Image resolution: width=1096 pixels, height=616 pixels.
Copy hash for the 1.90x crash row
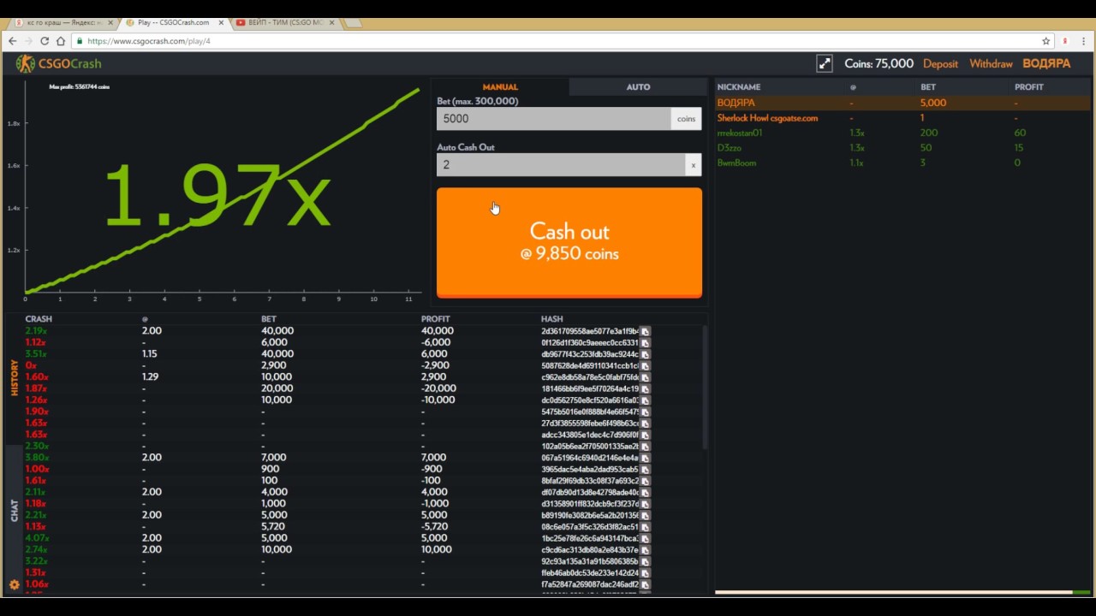tap(646, 412)
